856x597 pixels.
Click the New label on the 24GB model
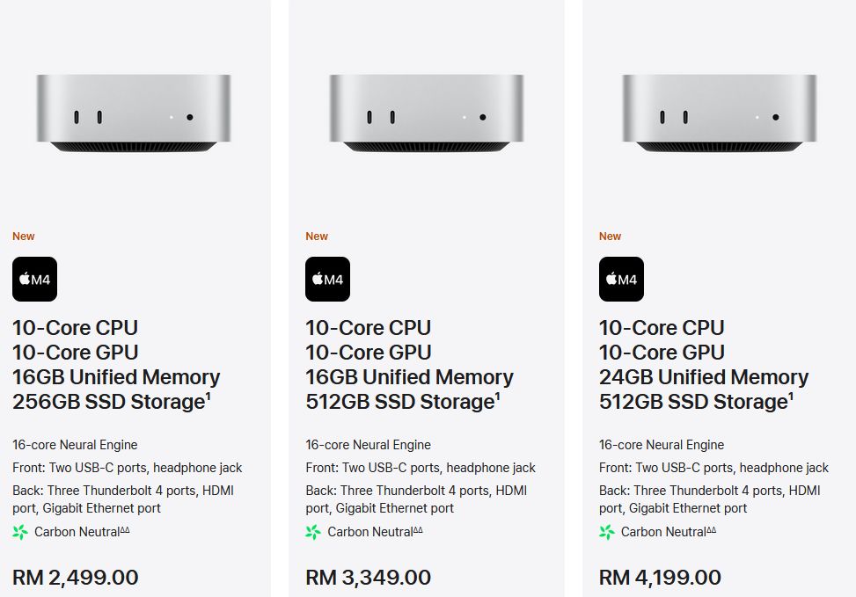610,237
